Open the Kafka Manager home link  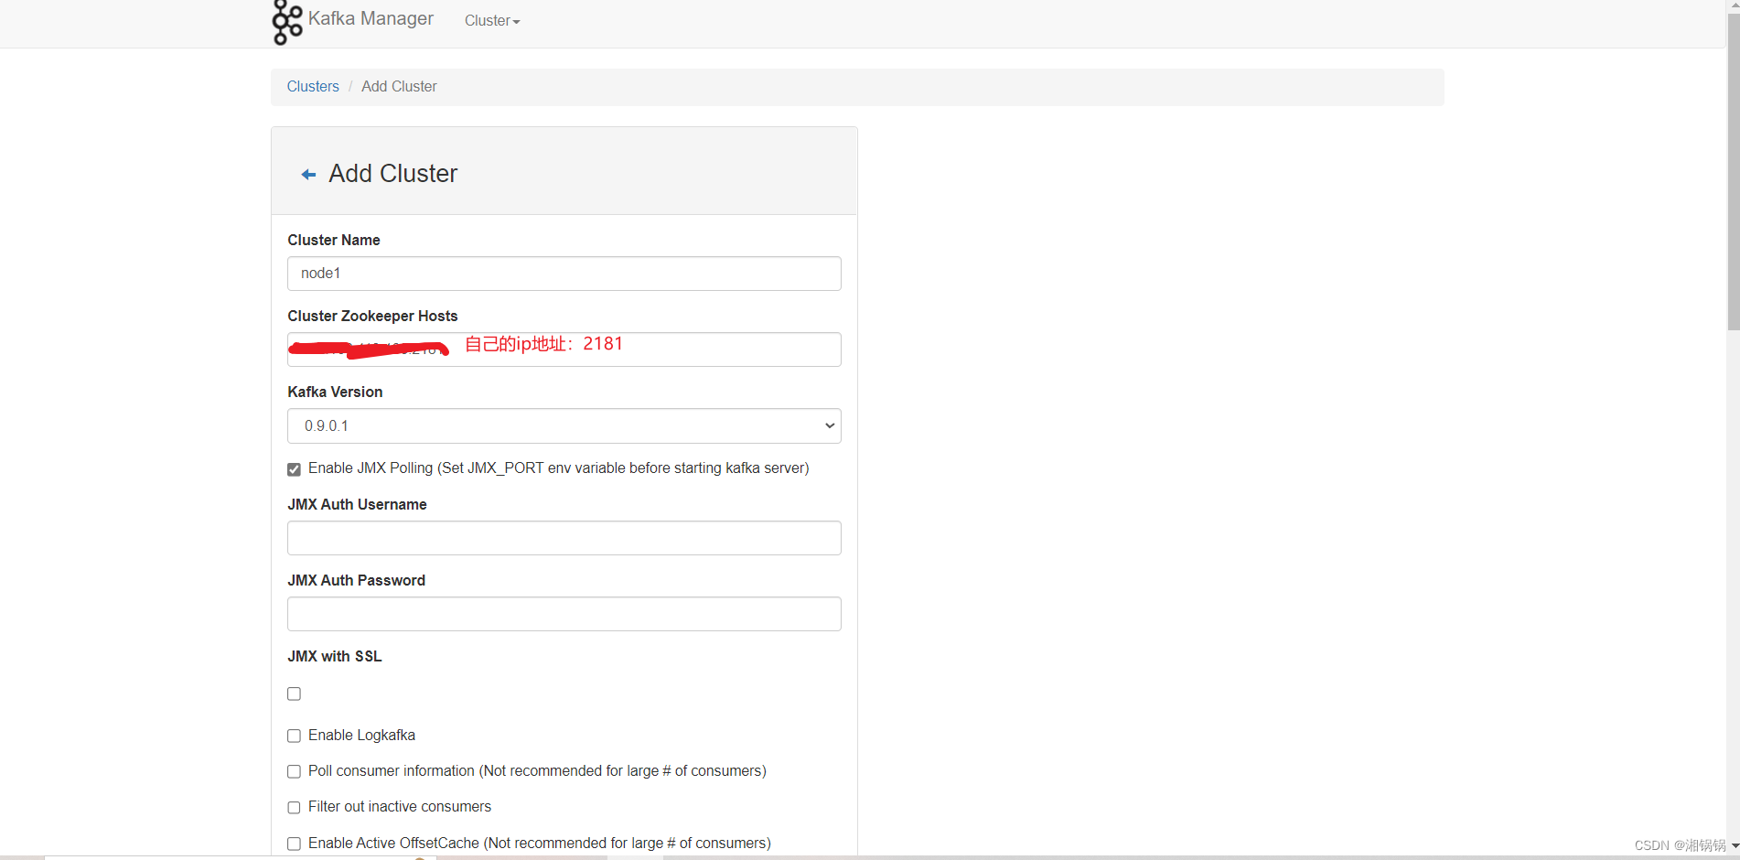point(371,18)
